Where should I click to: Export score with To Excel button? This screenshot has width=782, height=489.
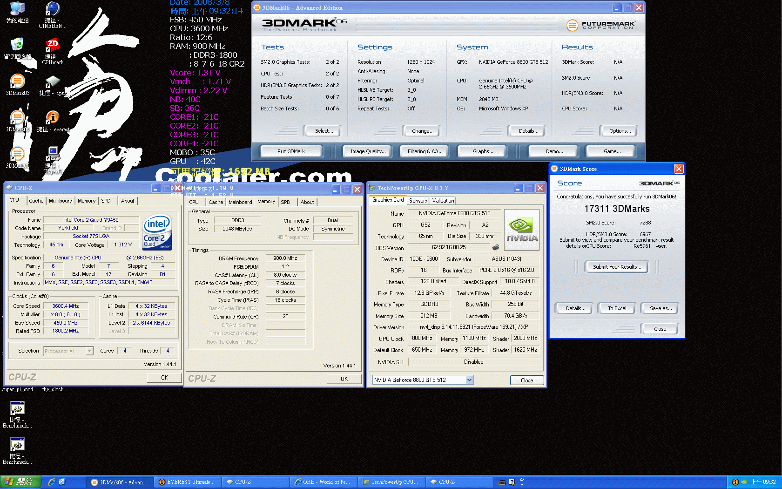tap(617, 308)
